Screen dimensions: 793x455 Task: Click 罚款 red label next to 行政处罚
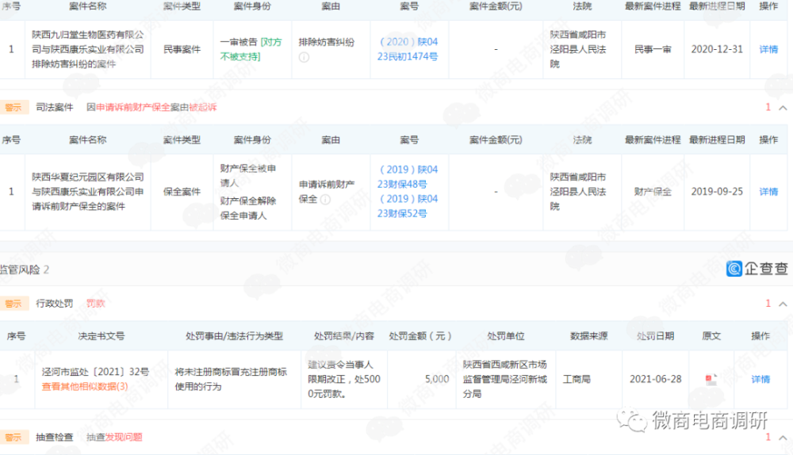95,304
